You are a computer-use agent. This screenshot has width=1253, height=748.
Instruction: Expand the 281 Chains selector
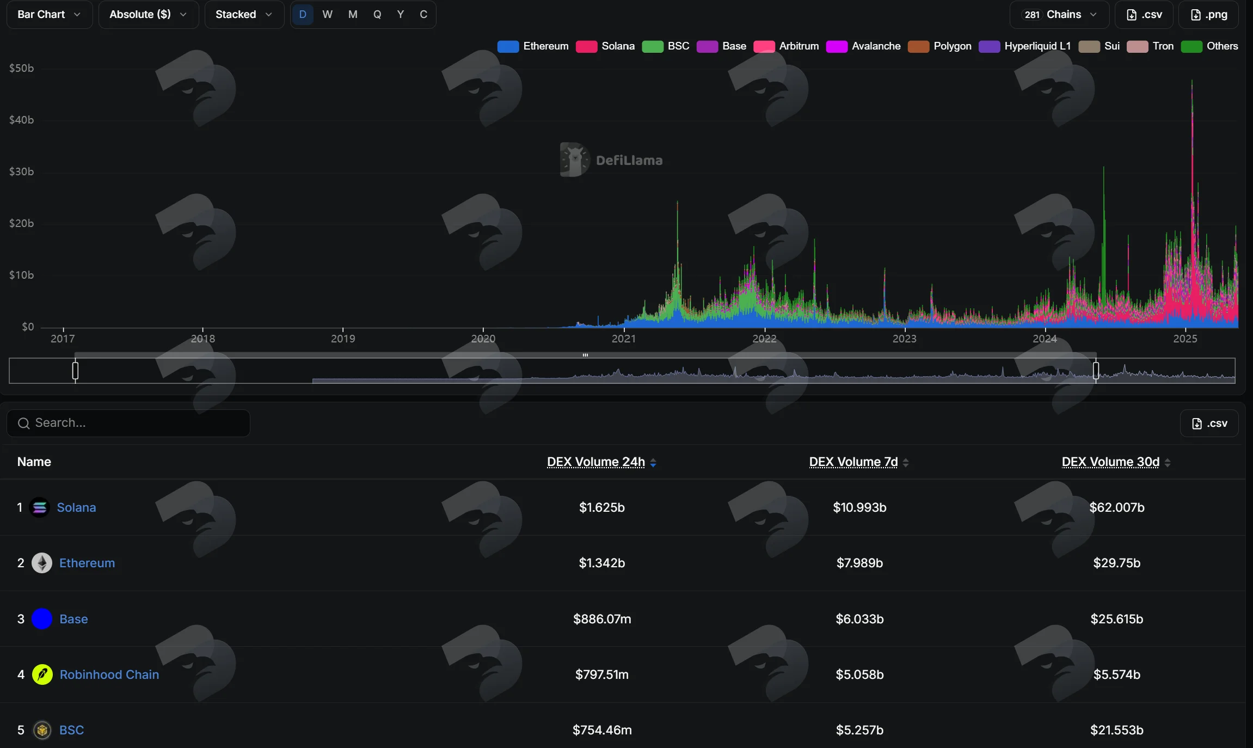tap(1059, 15)
